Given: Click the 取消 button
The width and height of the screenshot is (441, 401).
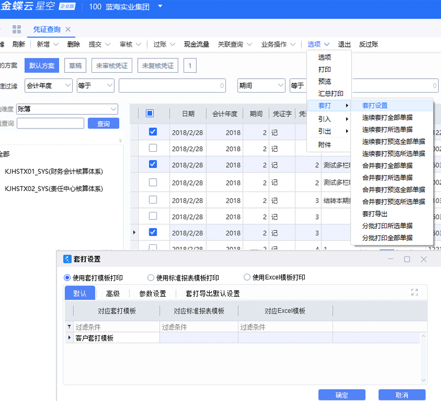Looking at the screenshot, I should [x=402, y=395].
